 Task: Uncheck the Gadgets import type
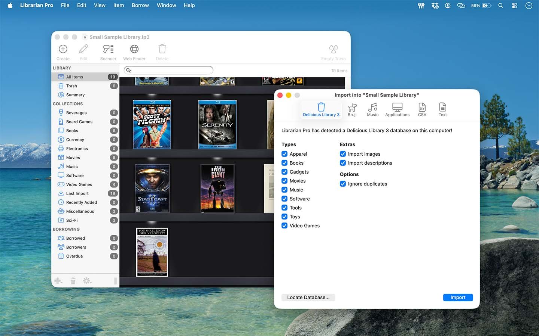(x=284, y=172)
